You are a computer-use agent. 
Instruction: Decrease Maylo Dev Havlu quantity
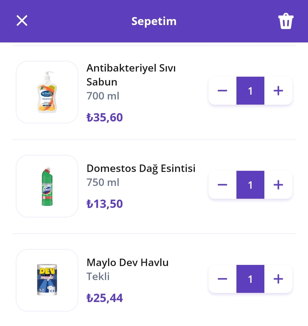(x=222, y=279)
